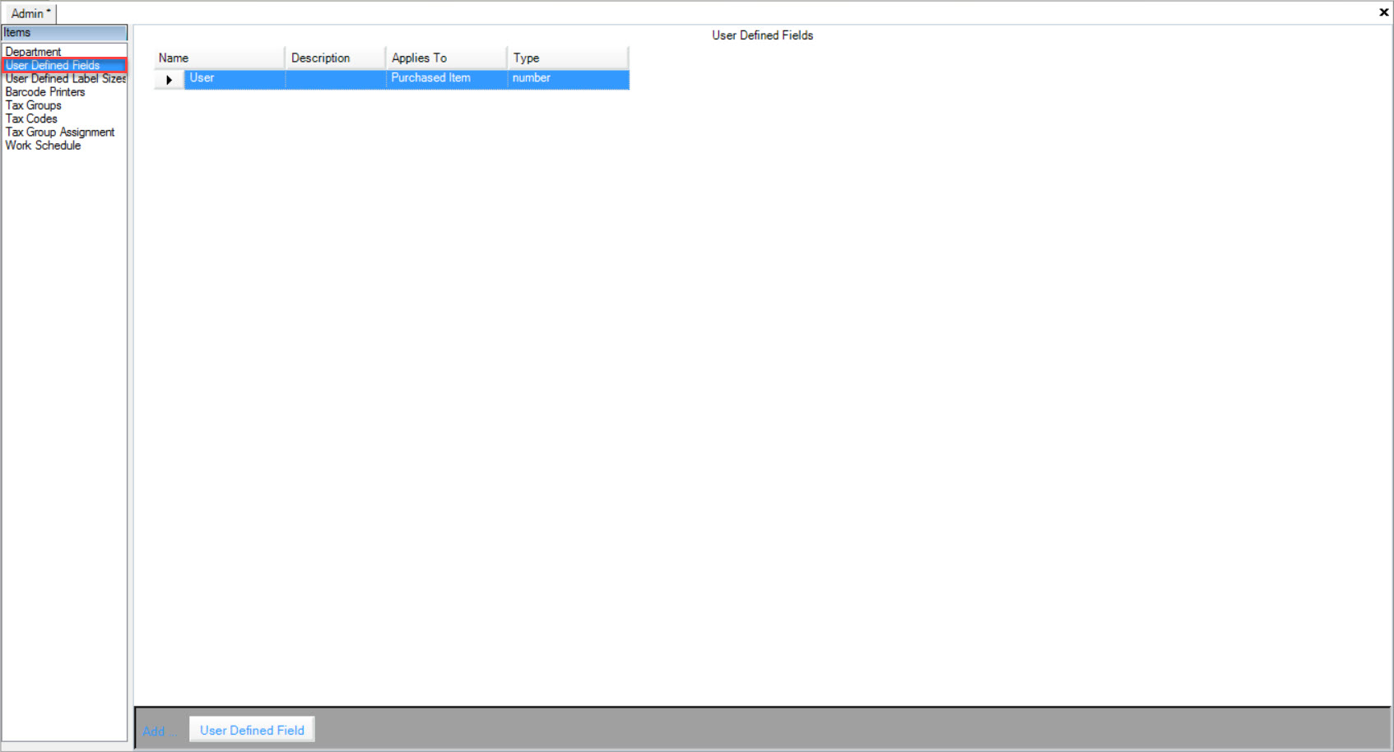Select Tax Groups in sidebar
Screen dimensions: 1394x752
(34, 105)
